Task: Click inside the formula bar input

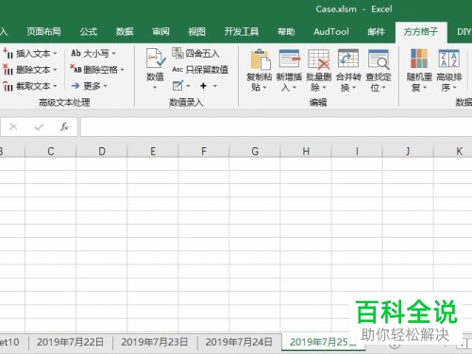Action: click(277, 126)
